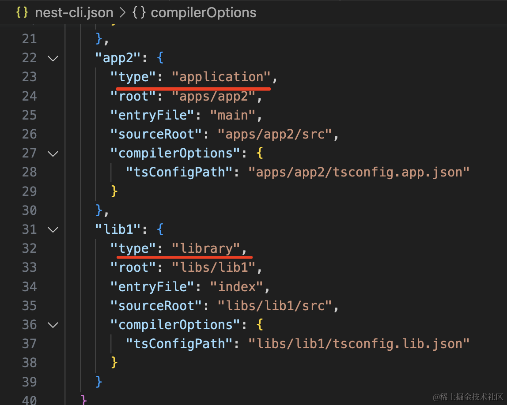The height and width of the screenshot is (405, 507).
Task: Click the "apps/app2/src" sourceRoot value
Action: click(x=274, y=134)
